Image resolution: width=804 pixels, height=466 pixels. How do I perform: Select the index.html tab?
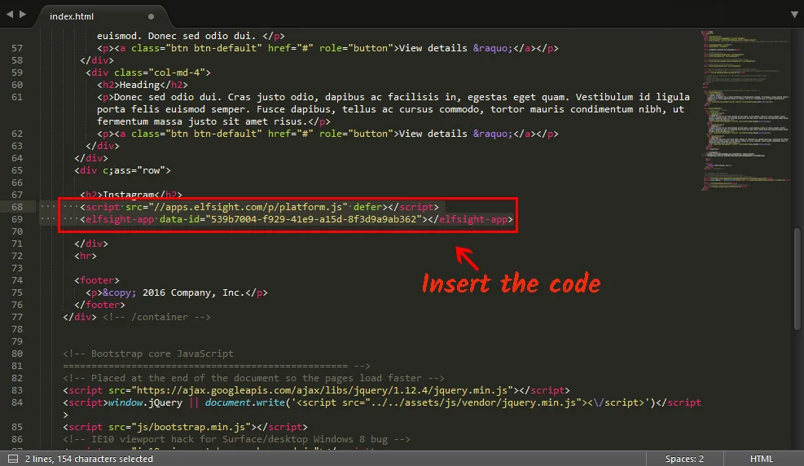71,16
